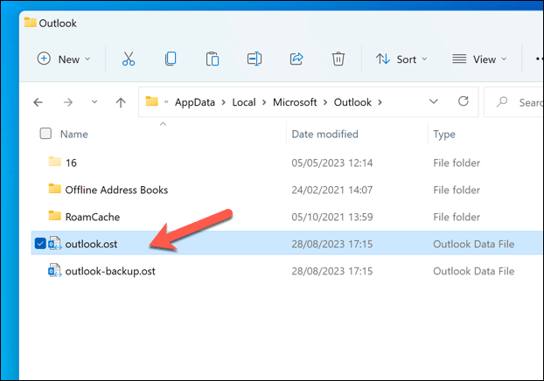This screenshot has width=544, height=381.
Task: Open the Sort options dropdown
Action: 401,59
